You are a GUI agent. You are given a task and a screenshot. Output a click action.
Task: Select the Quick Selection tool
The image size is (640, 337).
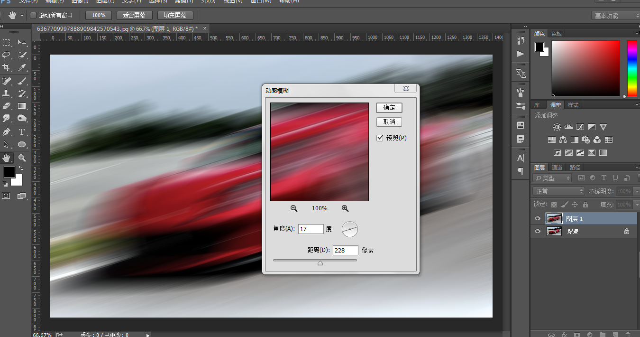pyautogui.click(x=22, y=55)
